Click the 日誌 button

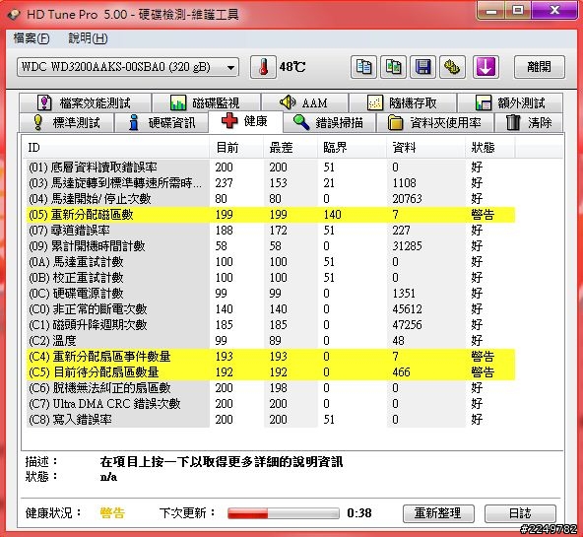click(x=520, y=513)
